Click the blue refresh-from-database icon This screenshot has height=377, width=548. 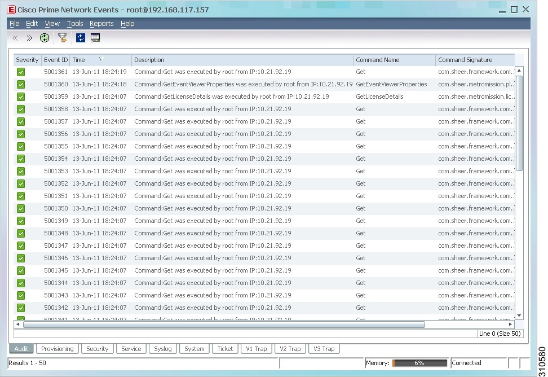click(81, 38)
